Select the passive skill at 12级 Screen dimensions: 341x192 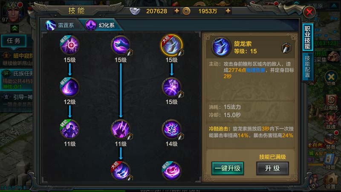(x=69, y=87)
